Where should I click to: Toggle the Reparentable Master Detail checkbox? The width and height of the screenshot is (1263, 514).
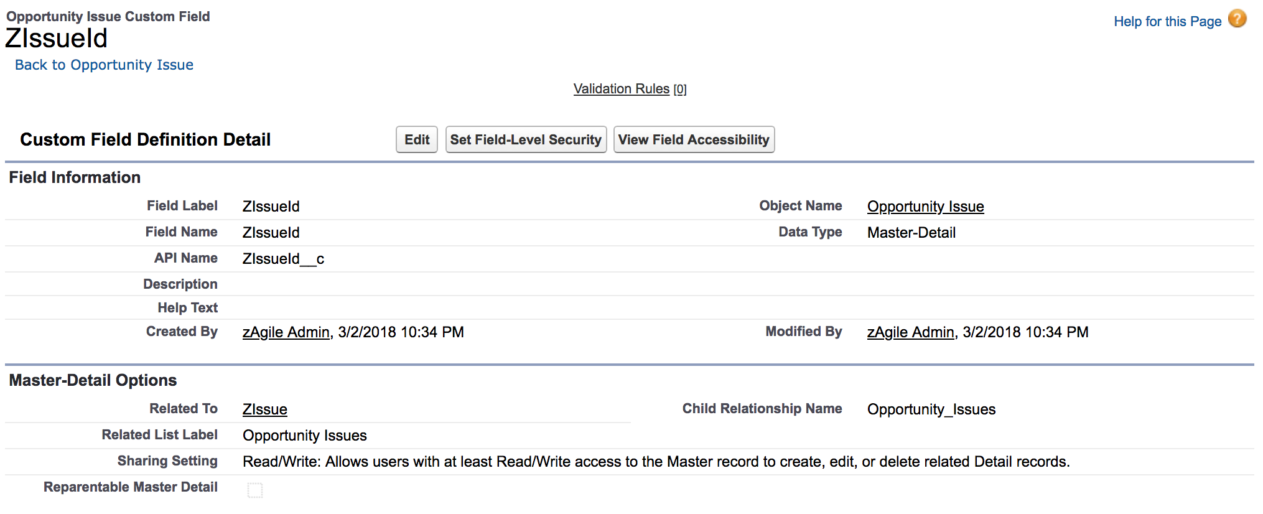point(255,490)
